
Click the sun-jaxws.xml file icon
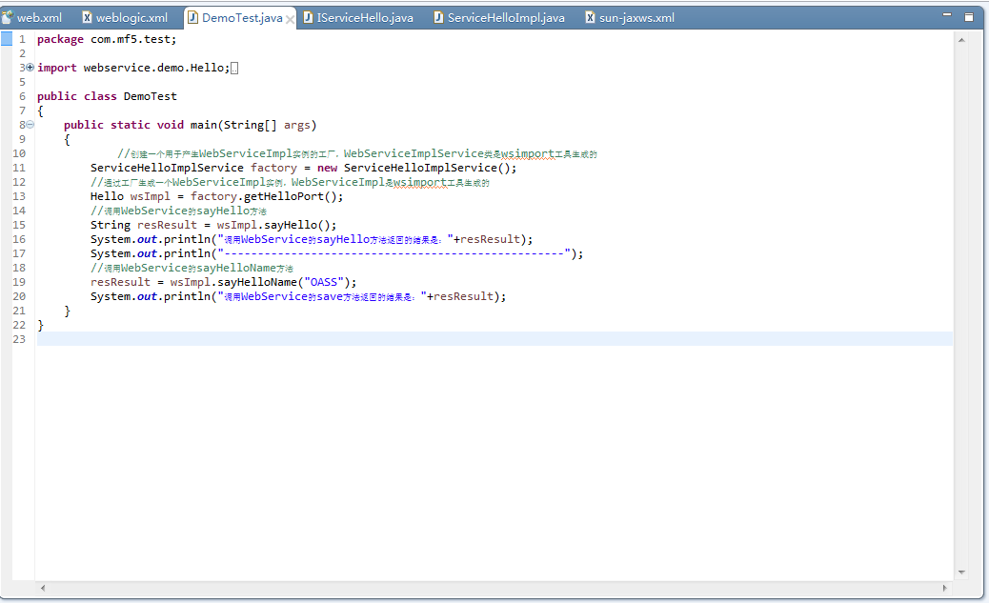coord(591,17)
